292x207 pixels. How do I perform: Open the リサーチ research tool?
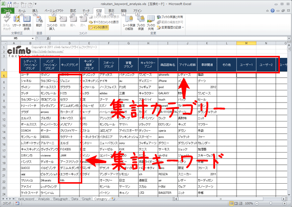17,21
